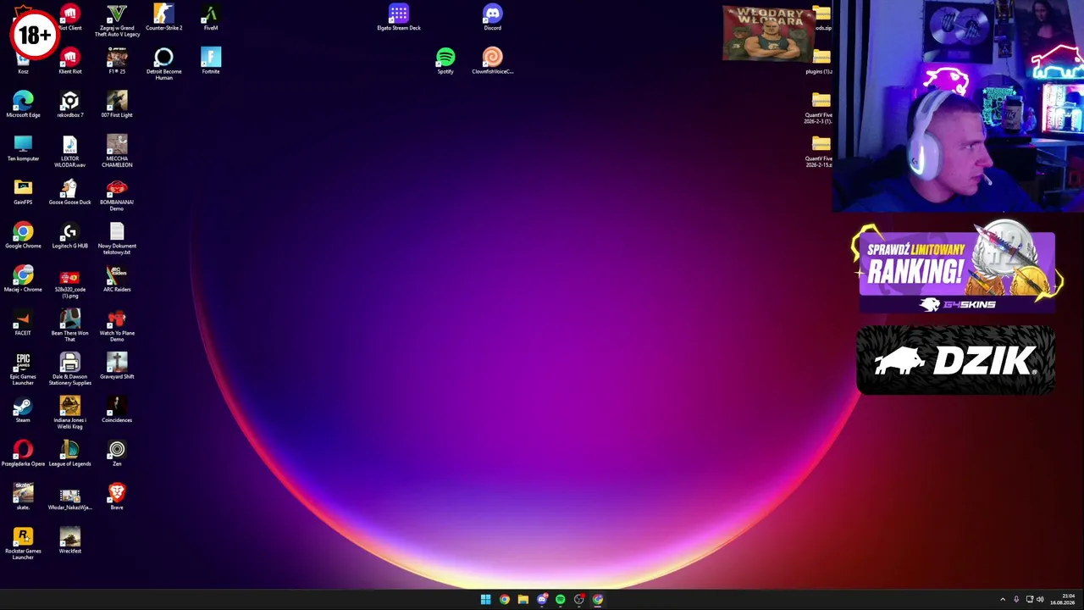Open the network status tray icon
Viewport: 1084px width, 610px height.
[1030, 600]
